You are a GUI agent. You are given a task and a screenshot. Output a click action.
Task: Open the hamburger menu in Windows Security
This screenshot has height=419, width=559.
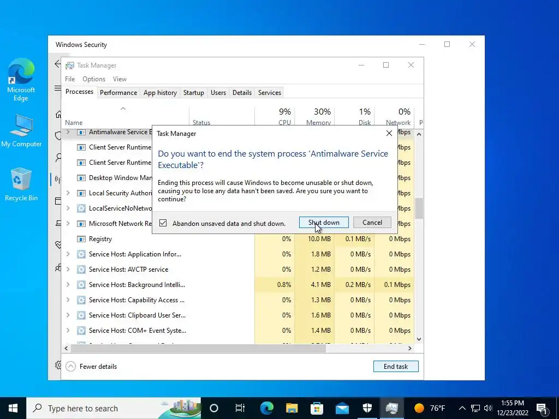pos(57,88)
